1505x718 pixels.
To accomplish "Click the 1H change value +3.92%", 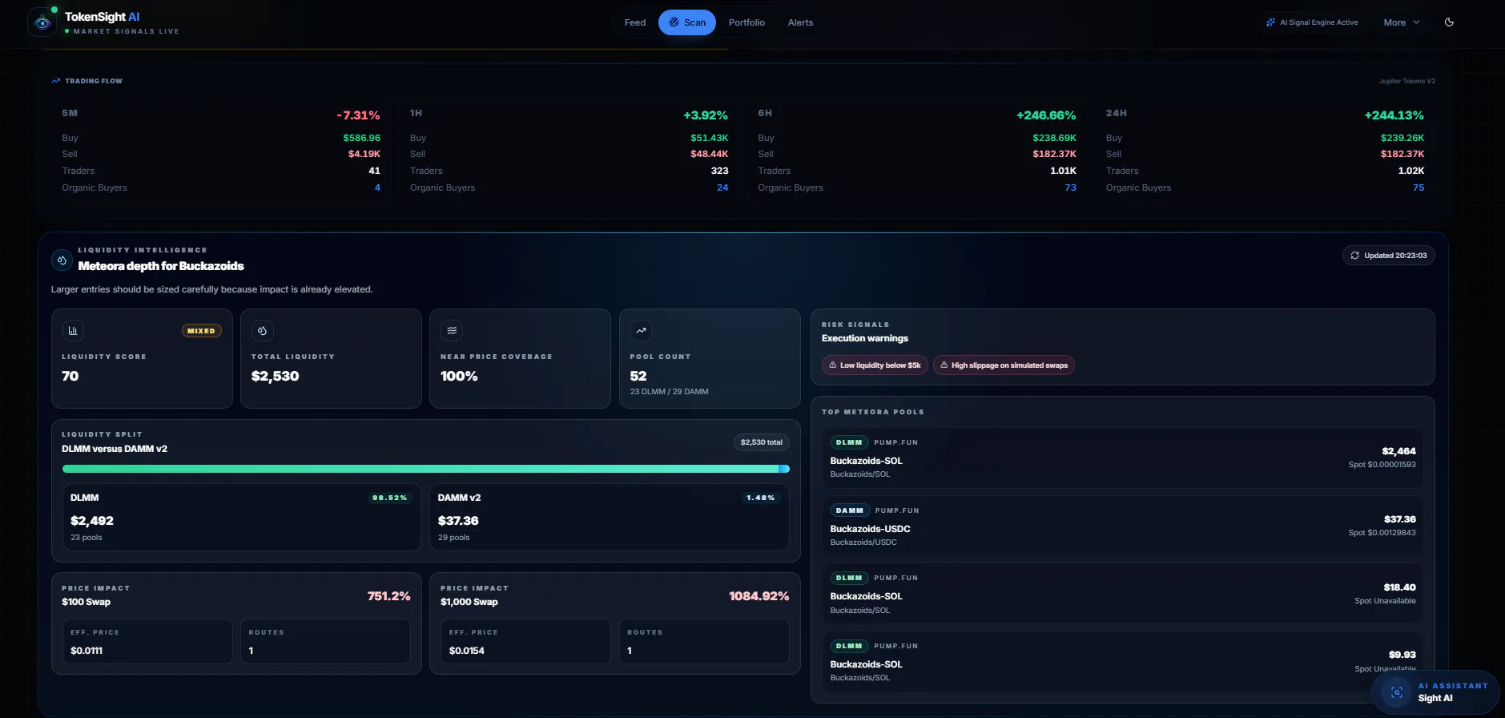I will [x=706, y=115].
